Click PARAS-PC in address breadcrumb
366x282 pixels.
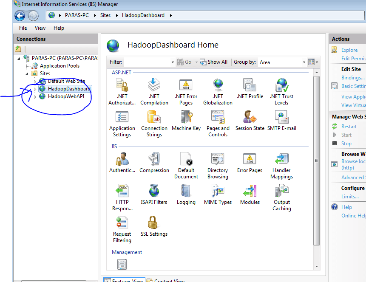(x=77, y=15)
